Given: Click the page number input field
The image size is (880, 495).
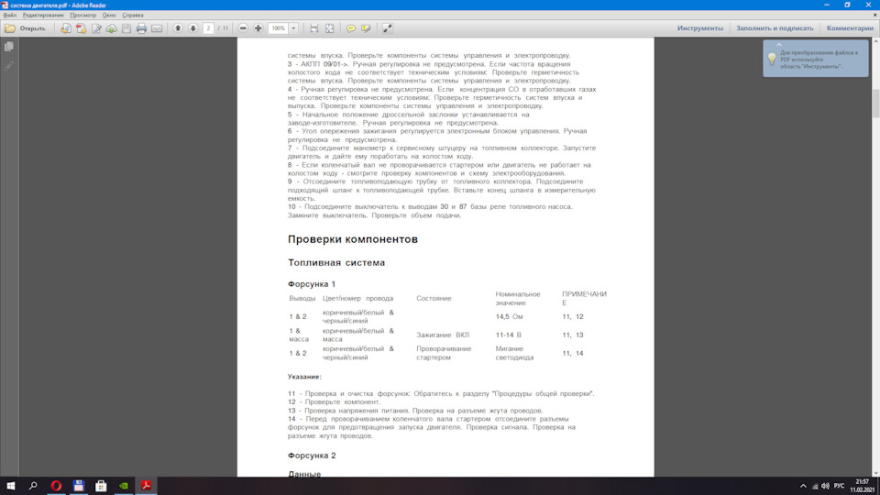Looking at the screenshot, I should pyautogui.click(x=208, y=28).
